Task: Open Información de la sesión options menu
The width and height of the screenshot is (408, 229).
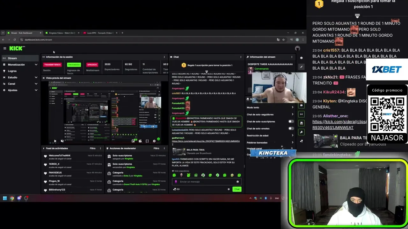Action: [164, 57]
